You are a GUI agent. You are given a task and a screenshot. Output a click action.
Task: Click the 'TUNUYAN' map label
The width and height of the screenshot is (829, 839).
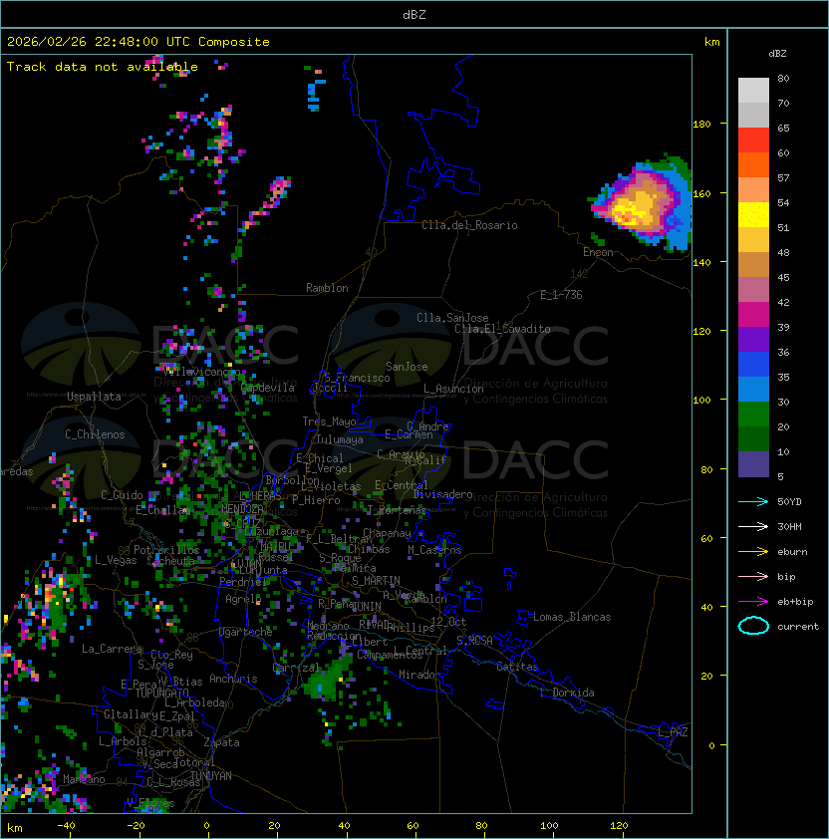coord(211,776)
